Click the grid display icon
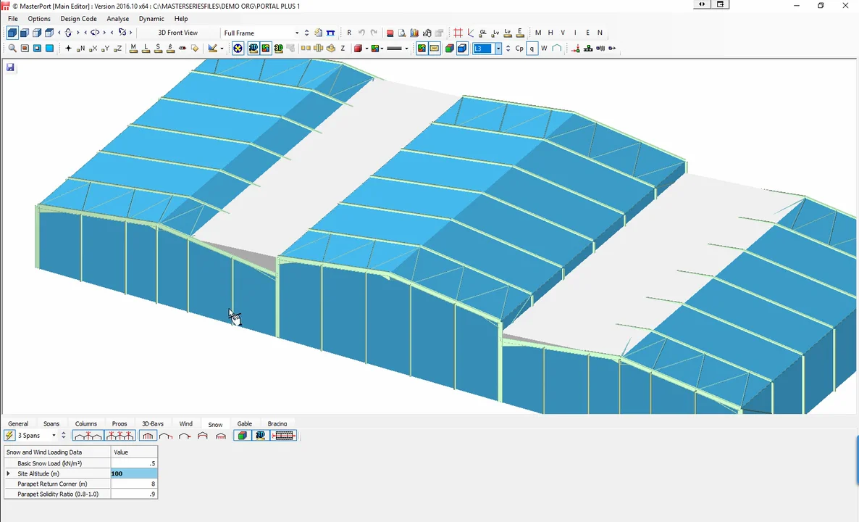This screenshot has height=522, width=859. pos(458,33)
